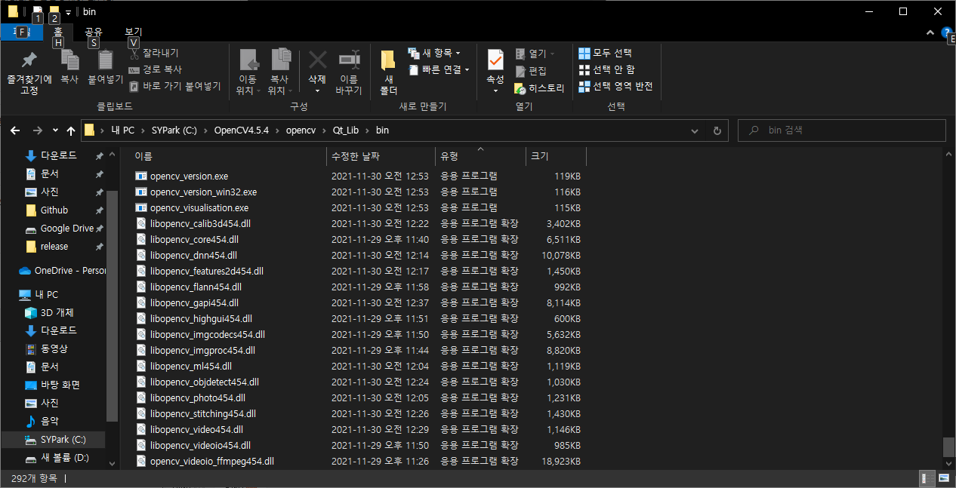This screenshot has height=488, width=956.
Task: Click the navigation pane scrollbar thumb
Action: [x=113, y=305]
